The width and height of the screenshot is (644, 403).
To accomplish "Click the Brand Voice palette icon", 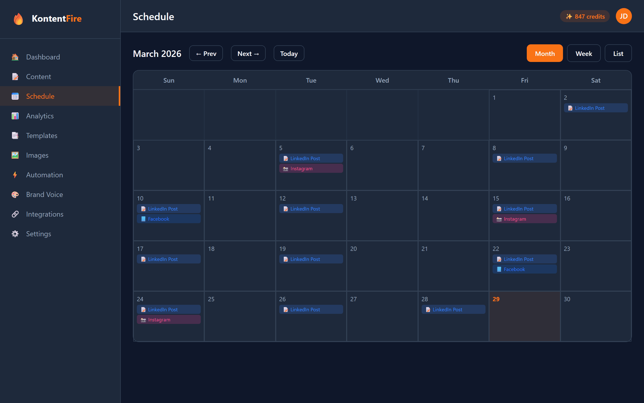I will [15, 194].
